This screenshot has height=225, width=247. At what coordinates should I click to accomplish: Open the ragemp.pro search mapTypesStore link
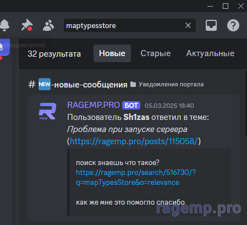136,177
